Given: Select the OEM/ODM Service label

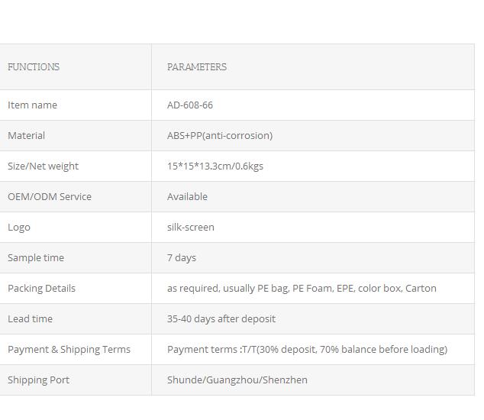Looking at the screenshot, I should (50, 197).
